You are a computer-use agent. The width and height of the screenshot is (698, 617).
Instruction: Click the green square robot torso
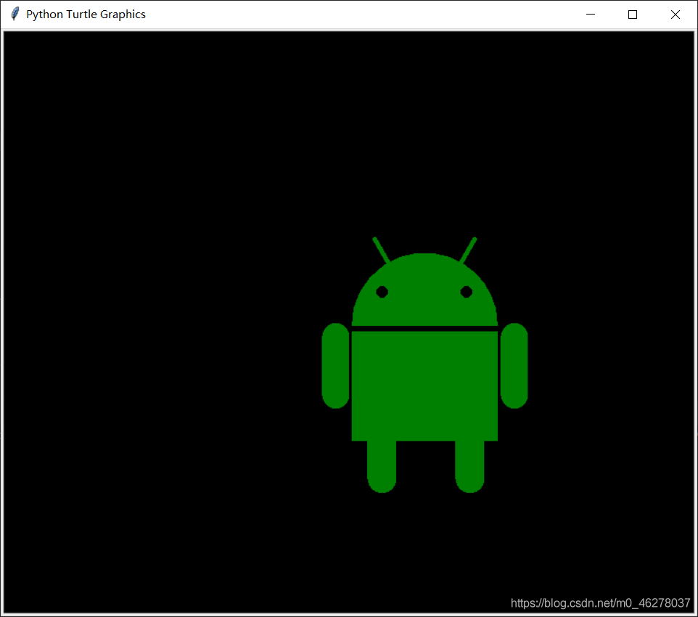(x=424, y=386)
